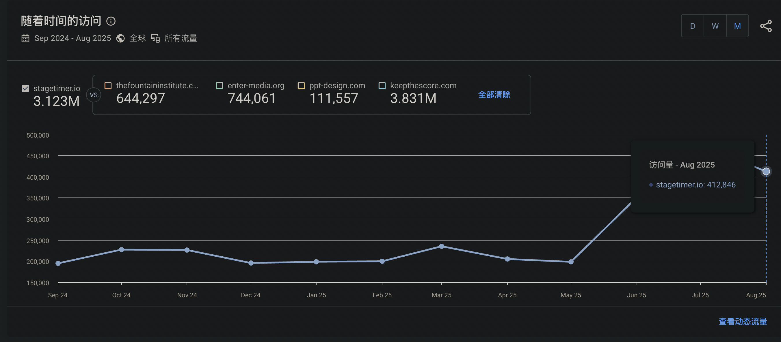Viewport: 781px width, 342px height.
Task: Click the share icon
Action: coord(766,26)
